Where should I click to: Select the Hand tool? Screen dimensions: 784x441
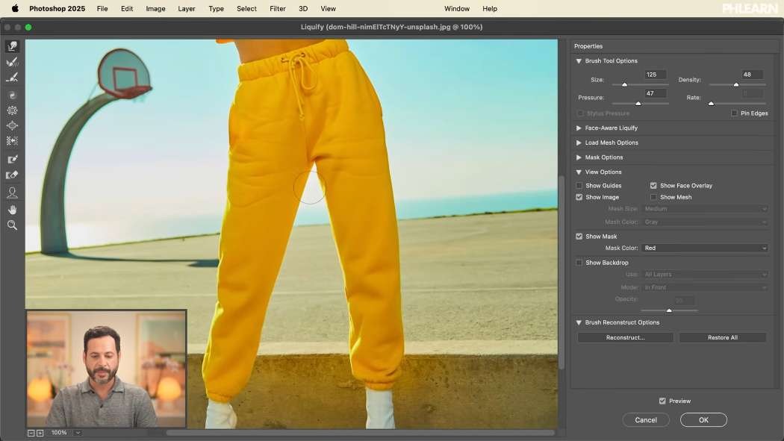point(12,209)
